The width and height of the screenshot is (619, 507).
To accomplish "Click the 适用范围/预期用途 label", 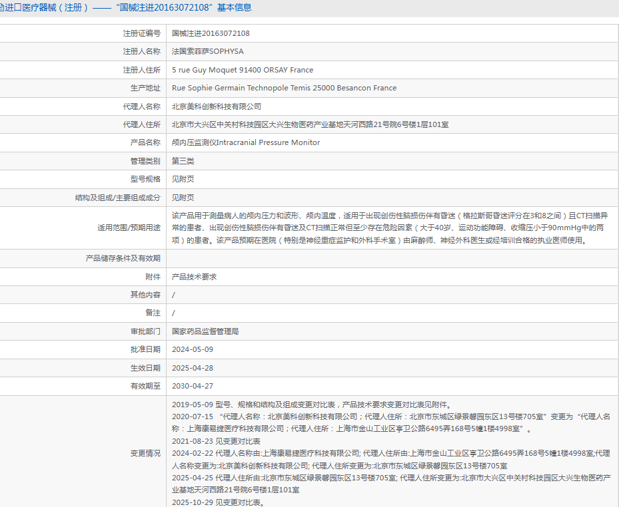I will tap(129, 228).
